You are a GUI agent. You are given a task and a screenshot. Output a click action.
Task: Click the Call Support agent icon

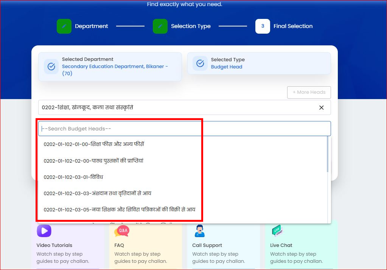click(200, 231)
